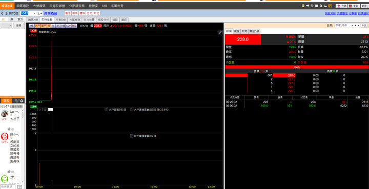The image size is (369, 189).
Task: Toggle the % chart indicator
Action: click(53, 26)
